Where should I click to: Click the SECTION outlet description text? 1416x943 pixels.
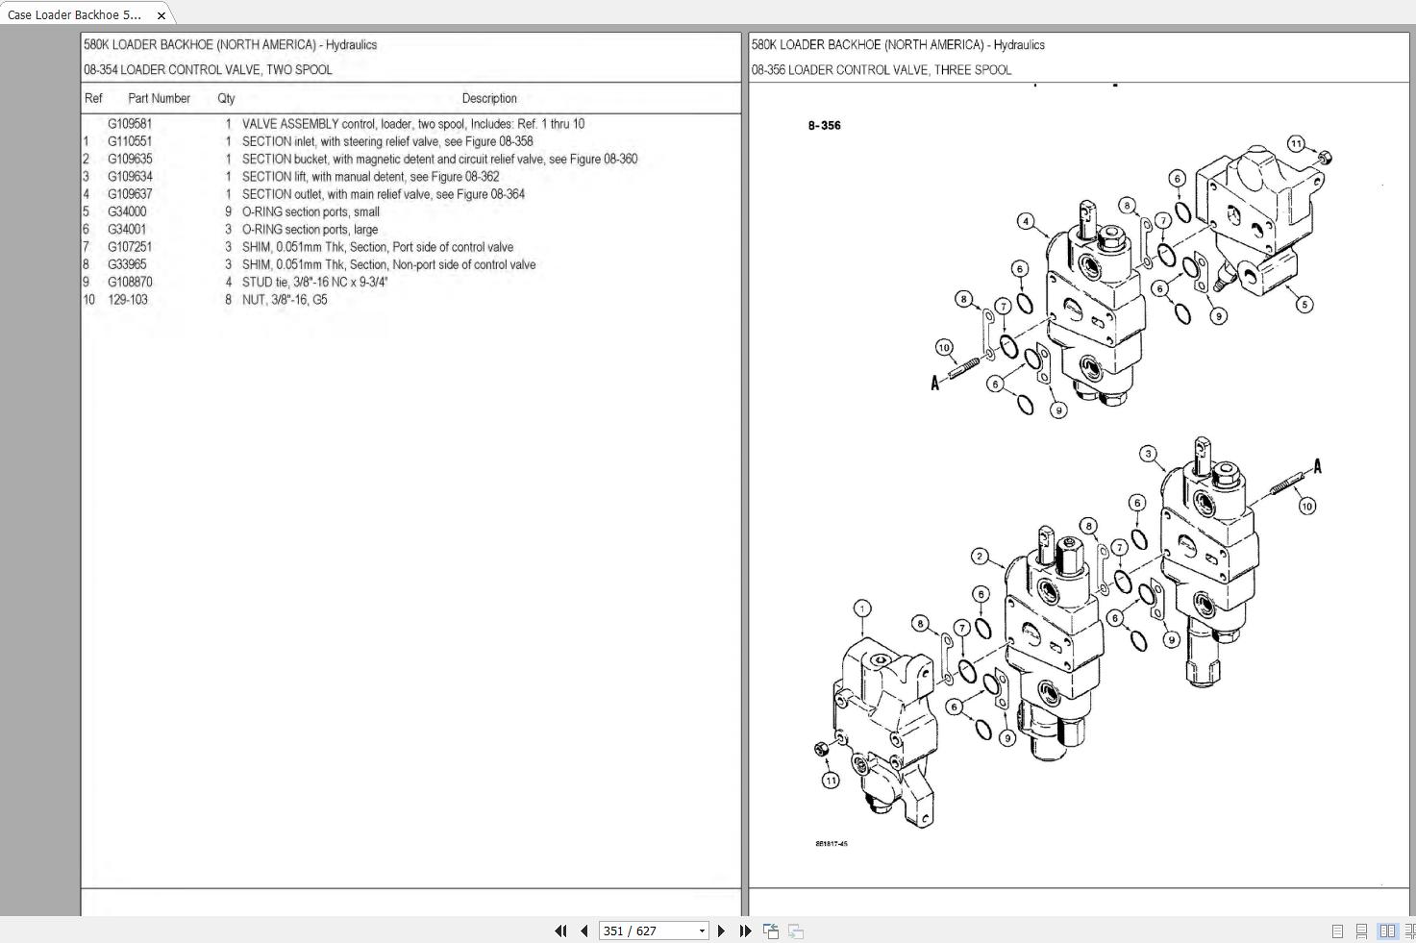pyautogui.click(x=384, y=194)
